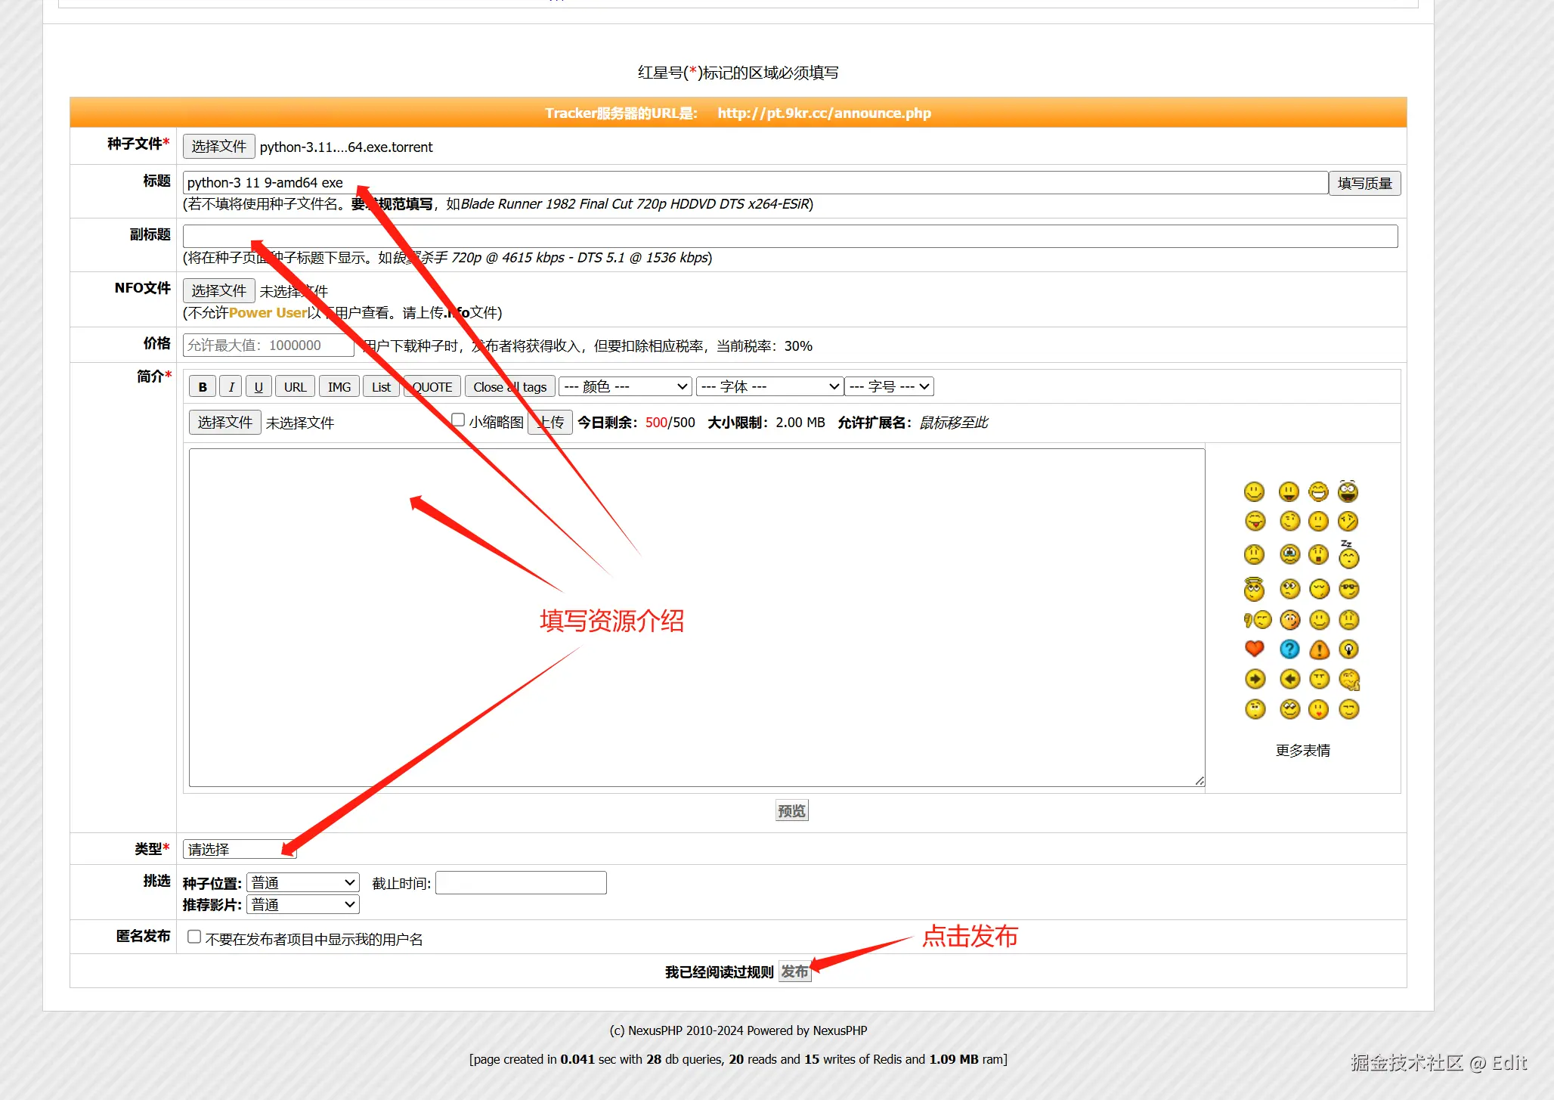Insert the right arrow emoticon
Viewport: 1554px width, 1100px height.
(1255, 679)
